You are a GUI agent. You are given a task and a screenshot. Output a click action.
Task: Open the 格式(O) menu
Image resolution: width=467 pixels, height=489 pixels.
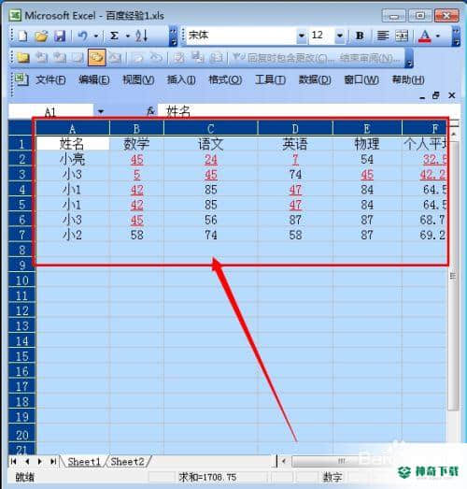[225, 80]
